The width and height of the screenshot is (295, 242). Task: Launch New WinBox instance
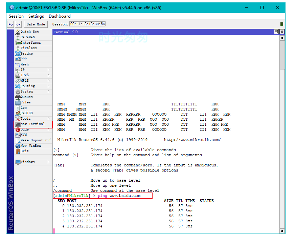(x=33, y=146)
